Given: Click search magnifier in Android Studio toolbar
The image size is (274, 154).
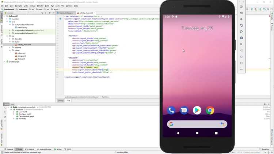Looking at the screenshot, I should coord(268,9).
